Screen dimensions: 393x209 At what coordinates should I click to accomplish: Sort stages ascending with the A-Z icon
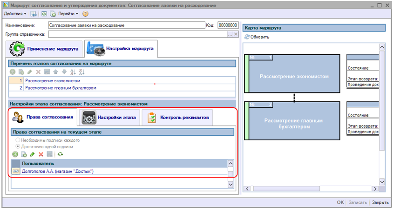pyautogui.click(x=72, y=72)
